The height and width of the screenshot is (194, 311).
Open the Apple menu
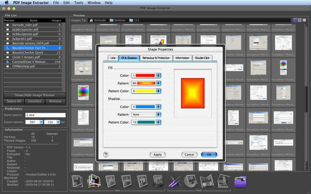point(7,3)
